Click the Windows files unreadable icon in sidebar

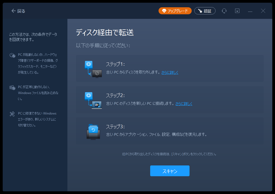click(12, 88)
